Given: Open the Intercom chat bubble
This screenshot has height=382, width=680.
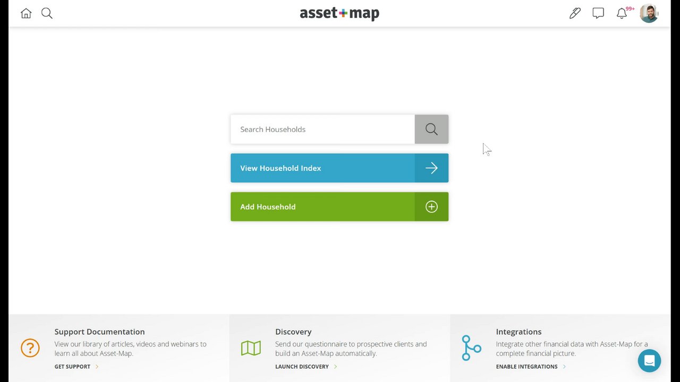Looking at the screenshot, I should 649,361.
